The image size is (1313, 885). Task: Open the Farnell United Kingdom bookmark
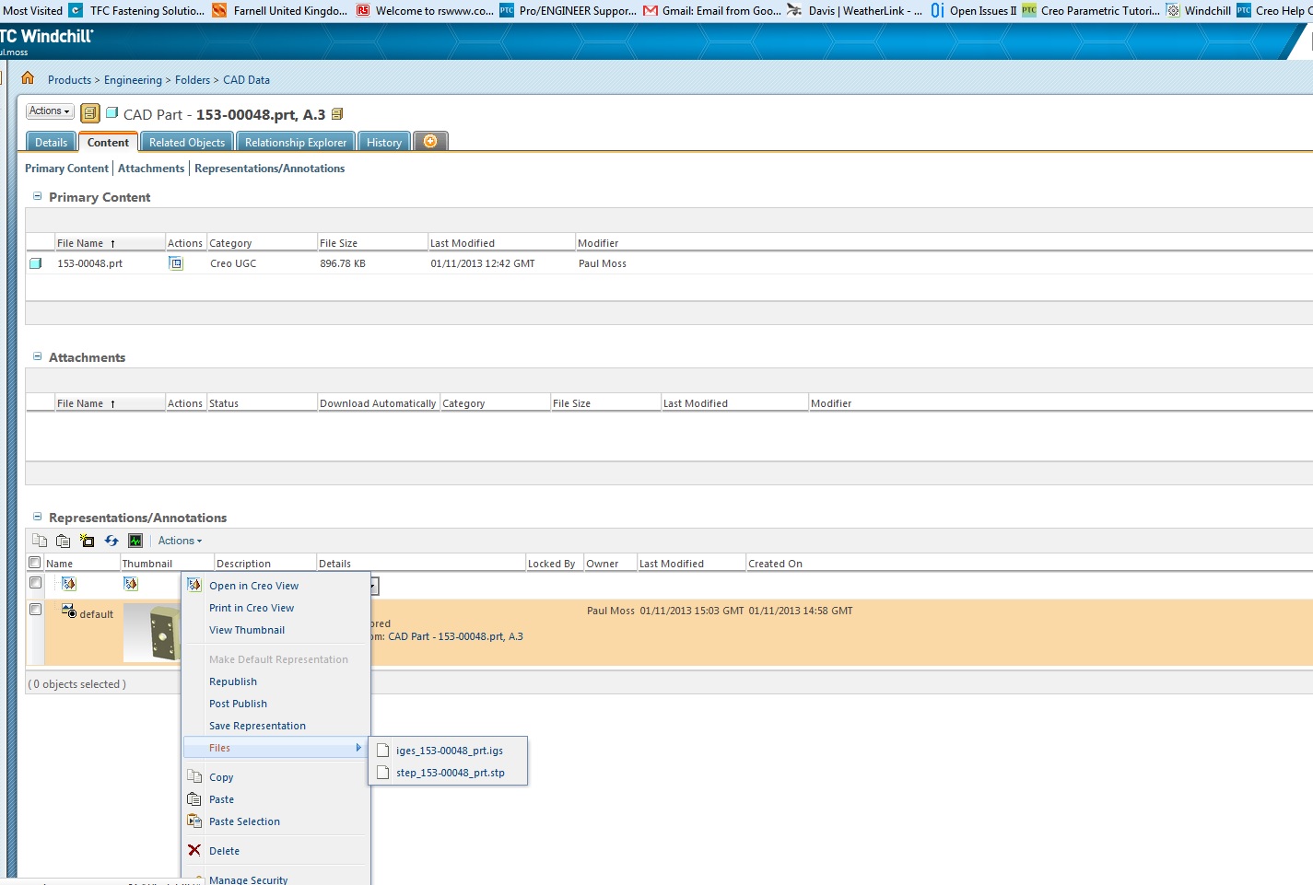pos(281,10)
